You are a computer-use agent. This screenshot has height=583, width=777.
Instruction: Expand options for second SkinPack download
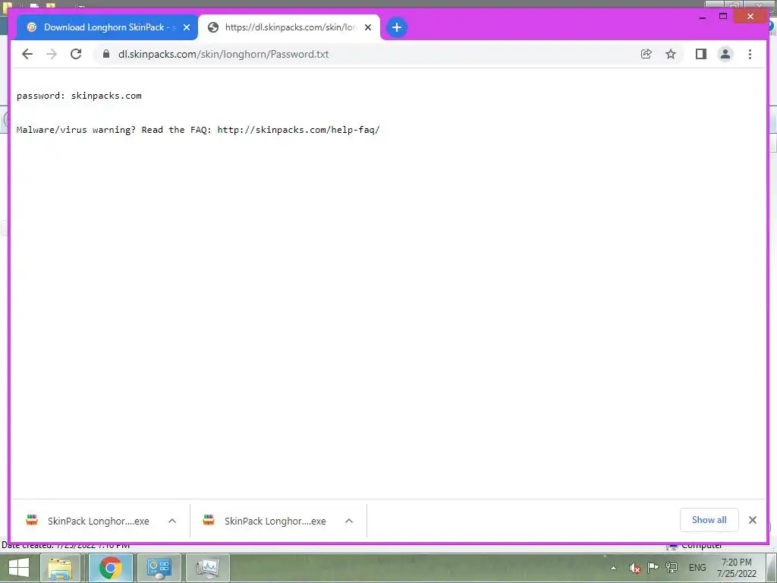point(349,521)
